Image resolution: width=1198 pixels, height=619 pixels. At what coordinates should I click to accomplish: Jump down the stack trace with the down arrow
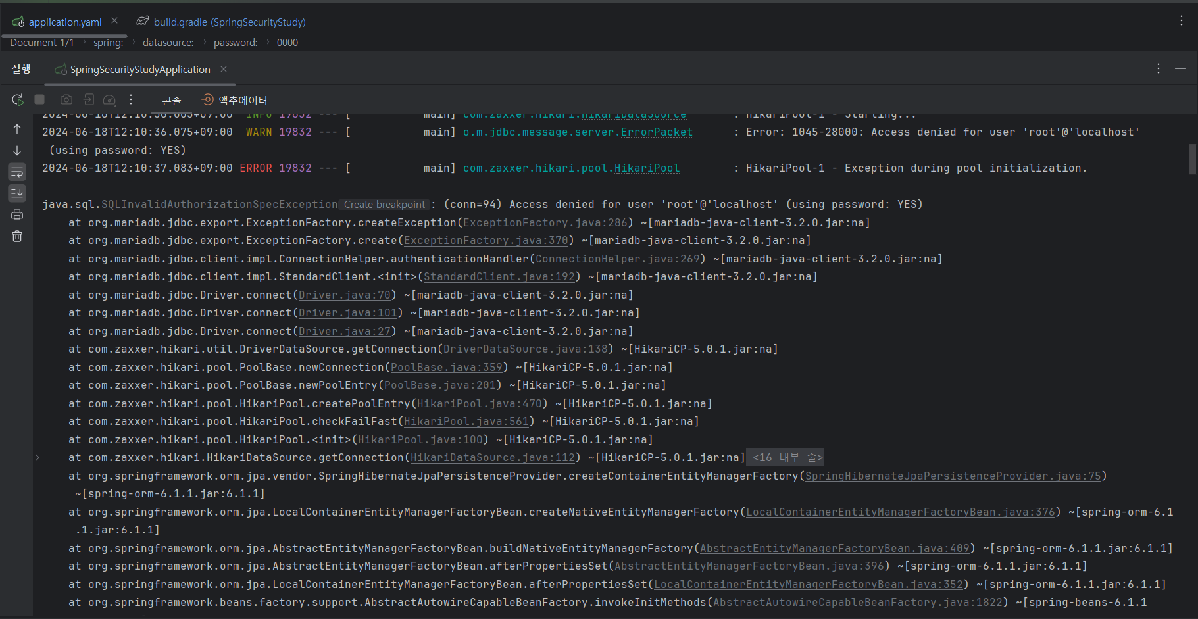pyautogui.click(x=17, y=151)
